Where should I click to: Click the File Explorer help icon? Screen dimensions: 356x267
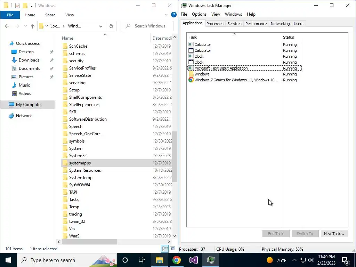tap(174, 15)
